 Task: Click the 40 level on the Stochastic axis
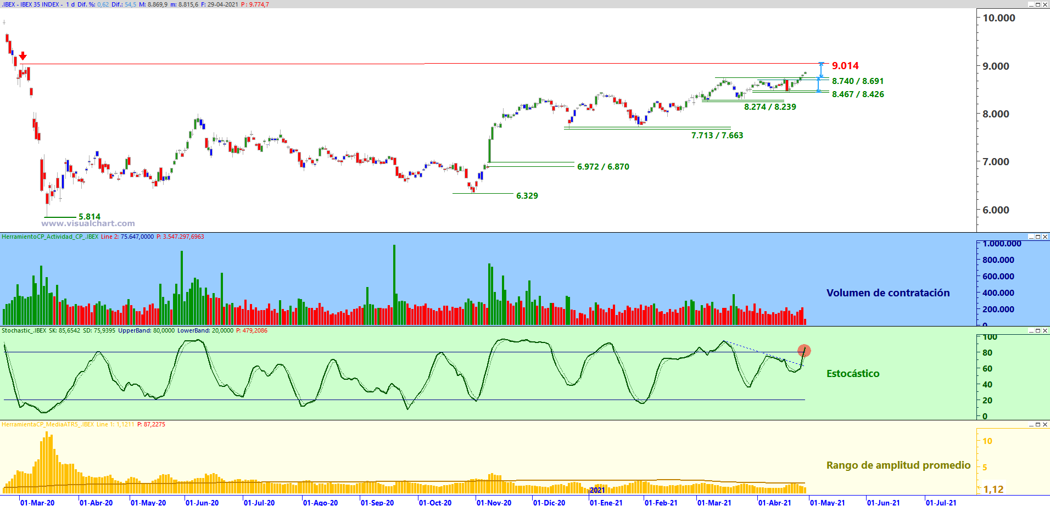pos(987,385)
